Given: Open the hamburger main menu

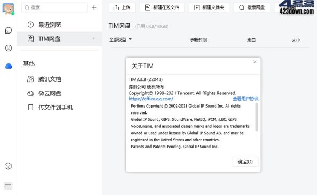Looking at the screenshot, I should (x=8, y=186).
